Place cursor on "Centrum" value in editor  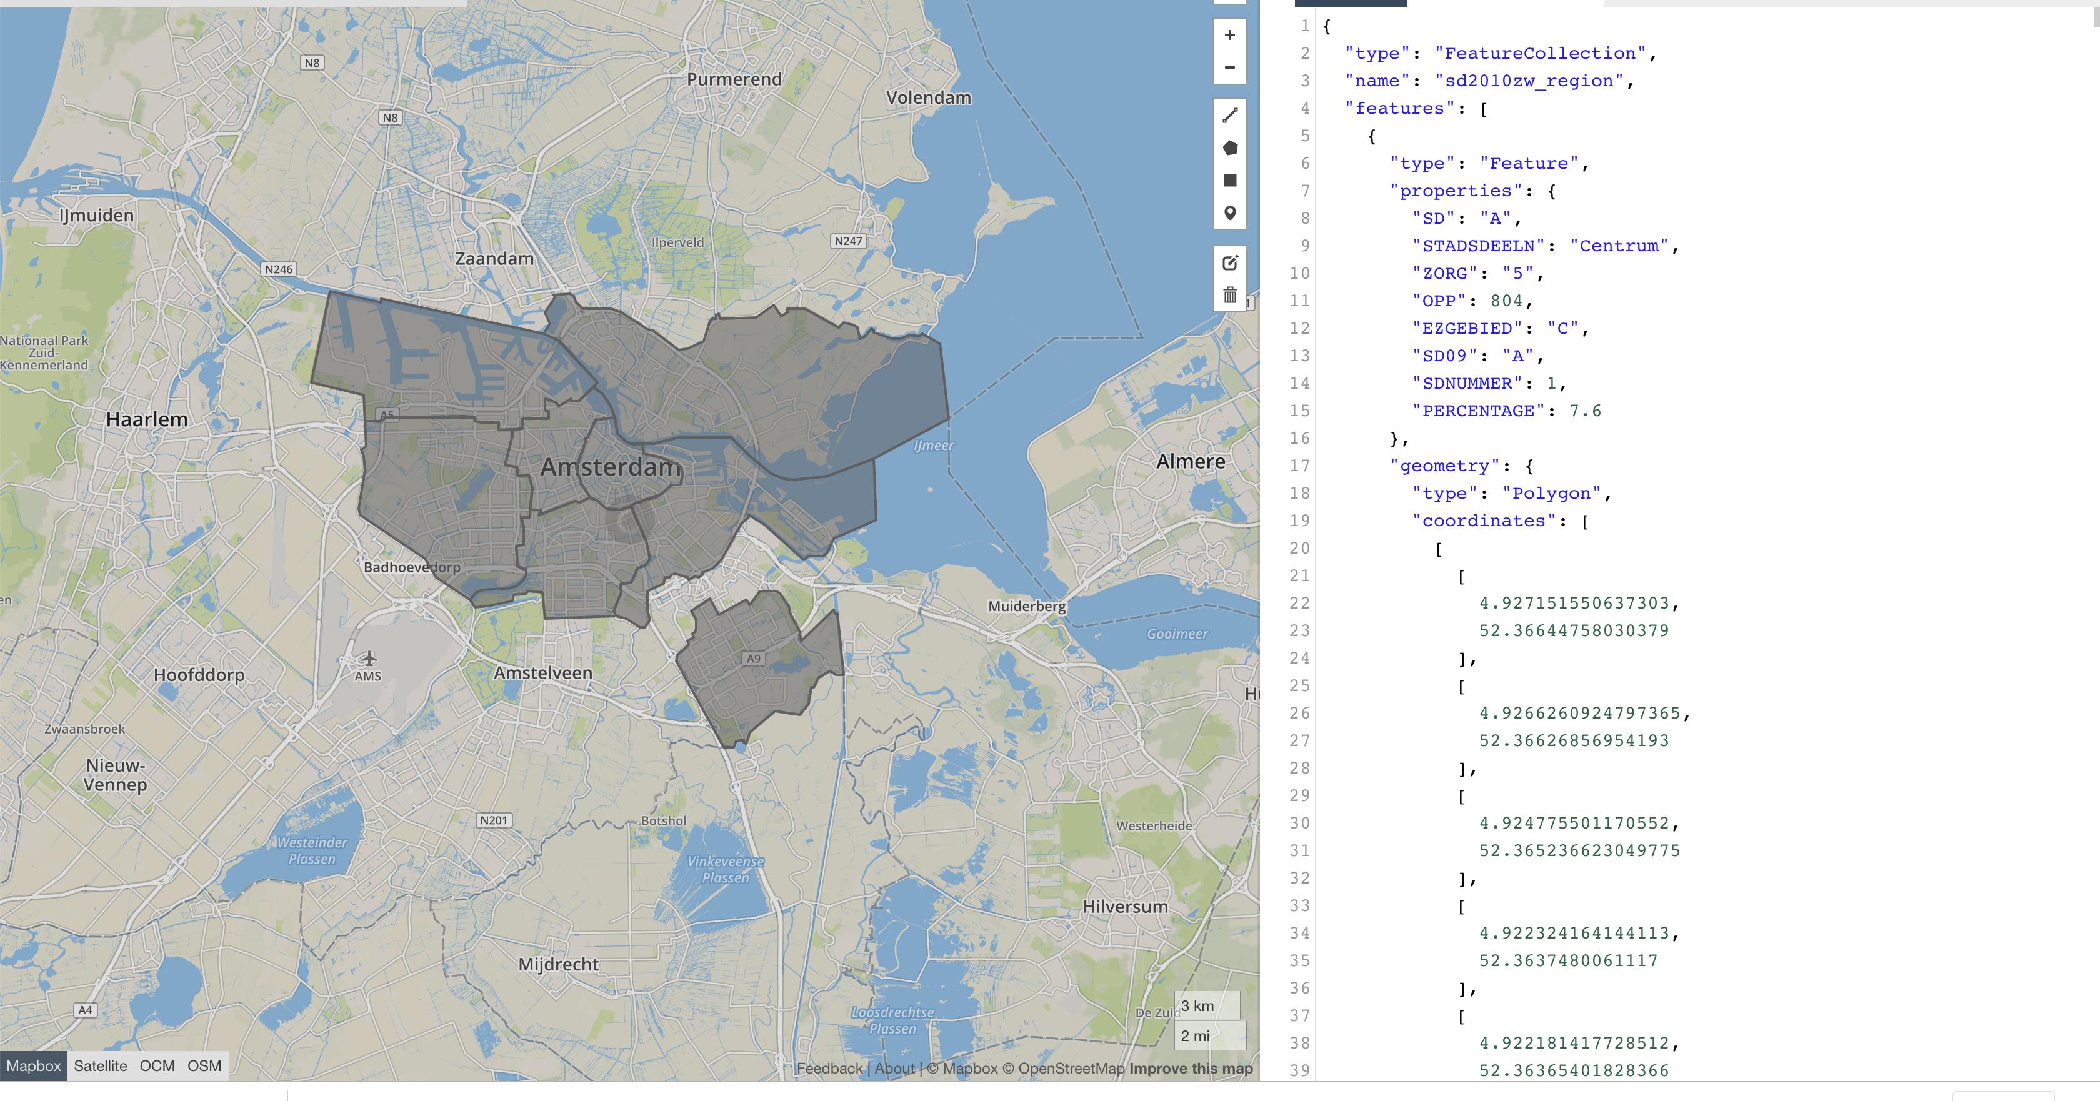click(1619, 246)
